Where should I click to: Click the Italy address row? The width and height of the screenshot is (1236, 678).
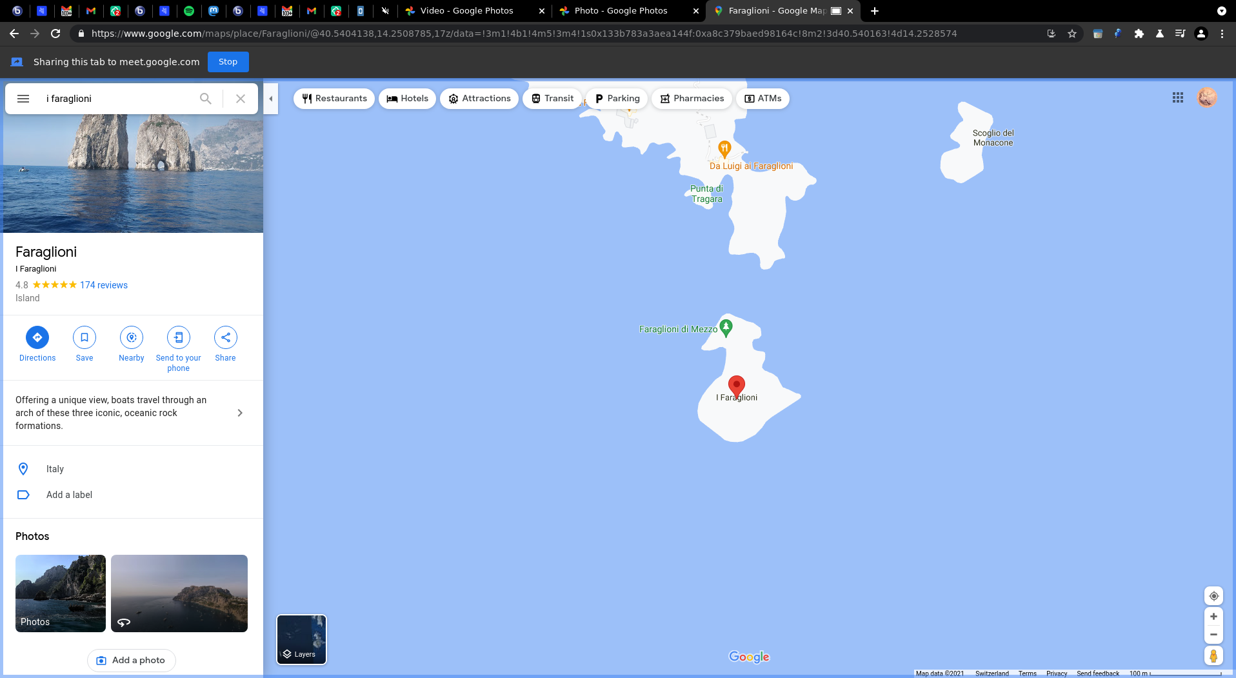(133, 469)
